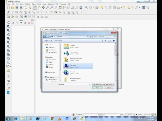Open the Project menu
This screenshot has width=162, height=121.
(x=8, y=4)
